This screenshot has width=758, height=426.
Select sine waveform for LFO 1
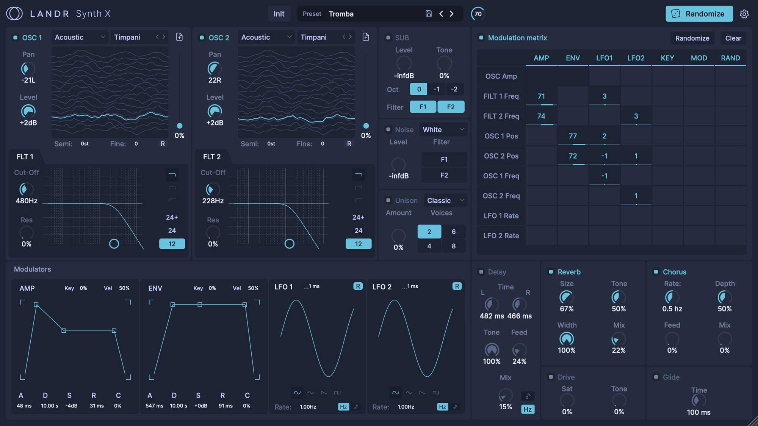(297, 393)
